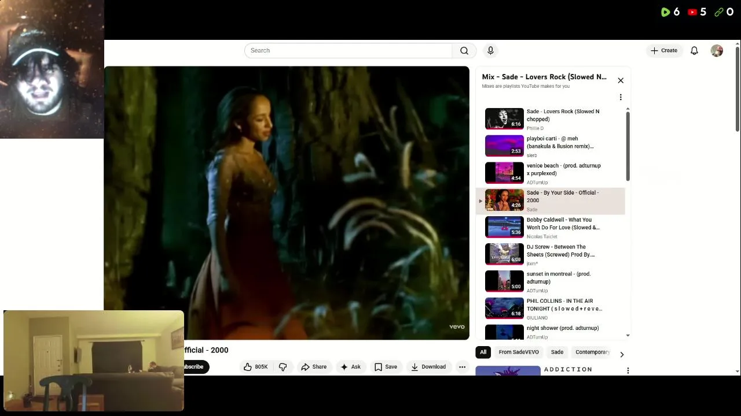Select Sade By Your Side Official playlist item
Screen dimensions: 741x416
[551, 200]
